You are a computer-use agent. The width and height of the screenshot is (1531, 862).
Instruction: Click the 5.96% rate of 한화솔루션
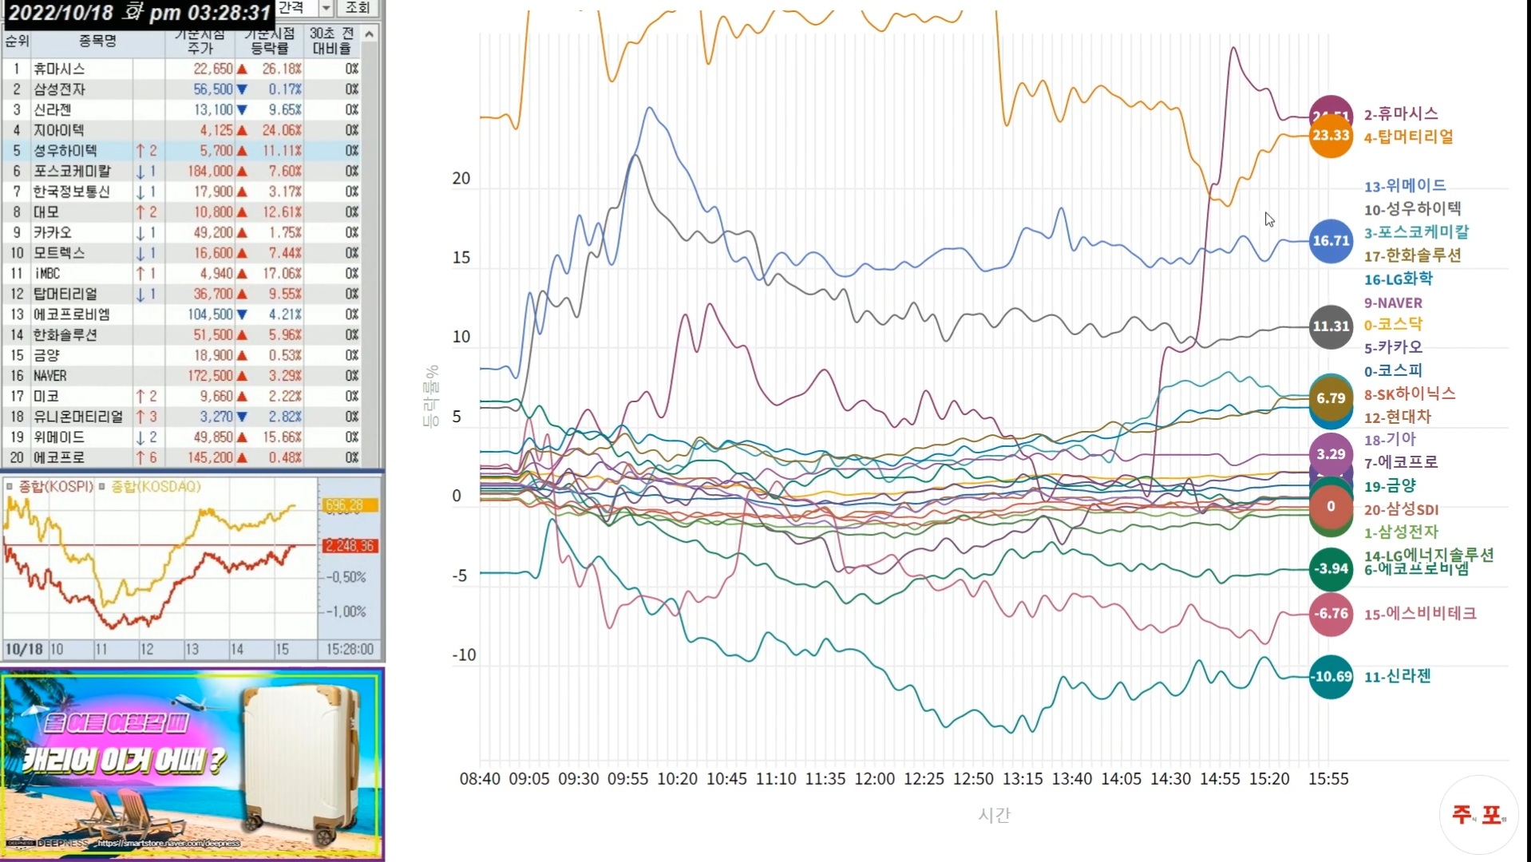tap(284, 335)
